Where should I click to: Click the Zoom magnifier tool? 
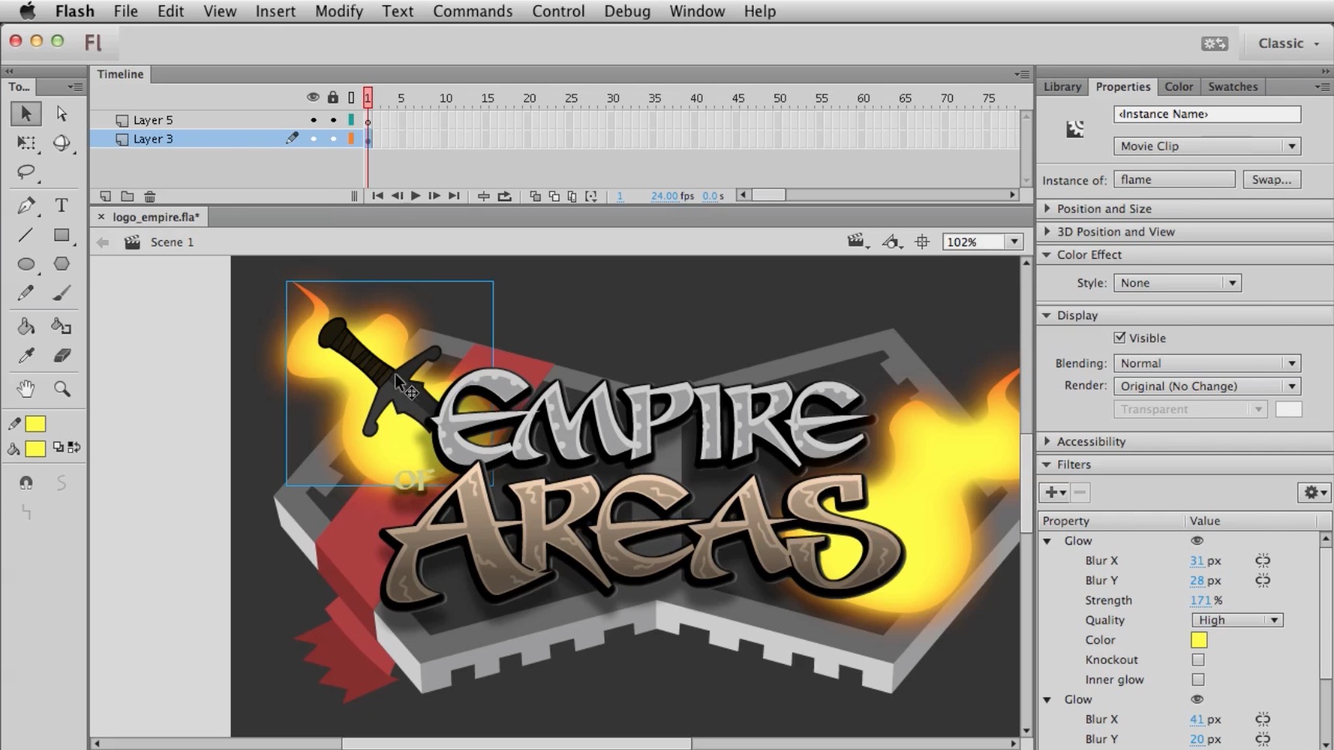61,389
